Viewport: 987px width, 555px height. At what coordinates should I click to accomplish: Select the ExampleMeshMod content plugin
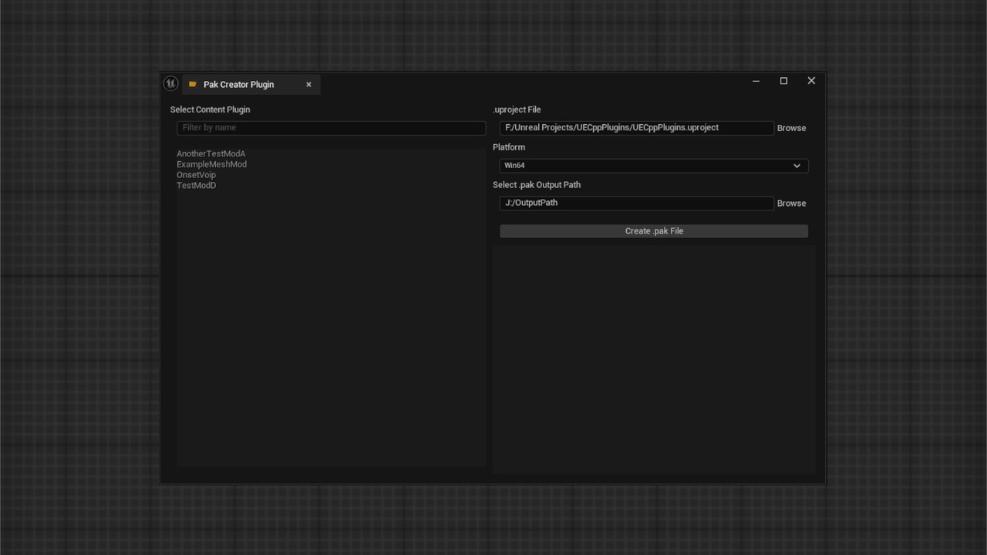click(x=211, y=164)
